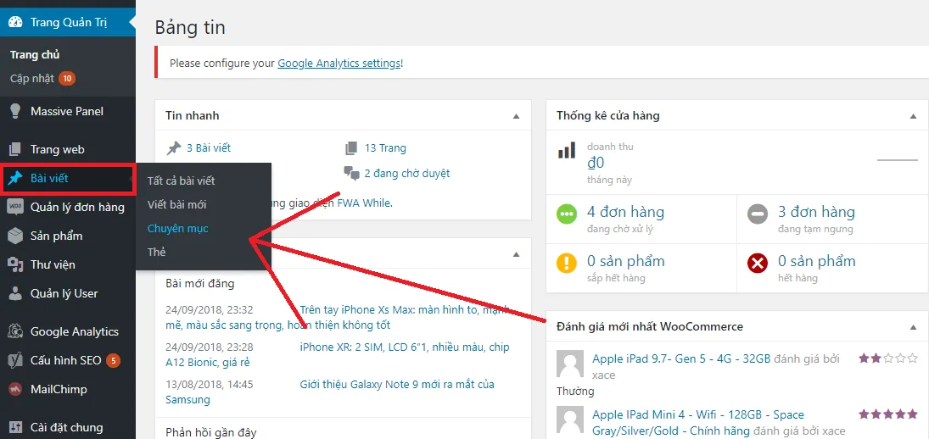Click the orange 10 updates badge
Screen dimensions: 929x439
tap(67, 78)
